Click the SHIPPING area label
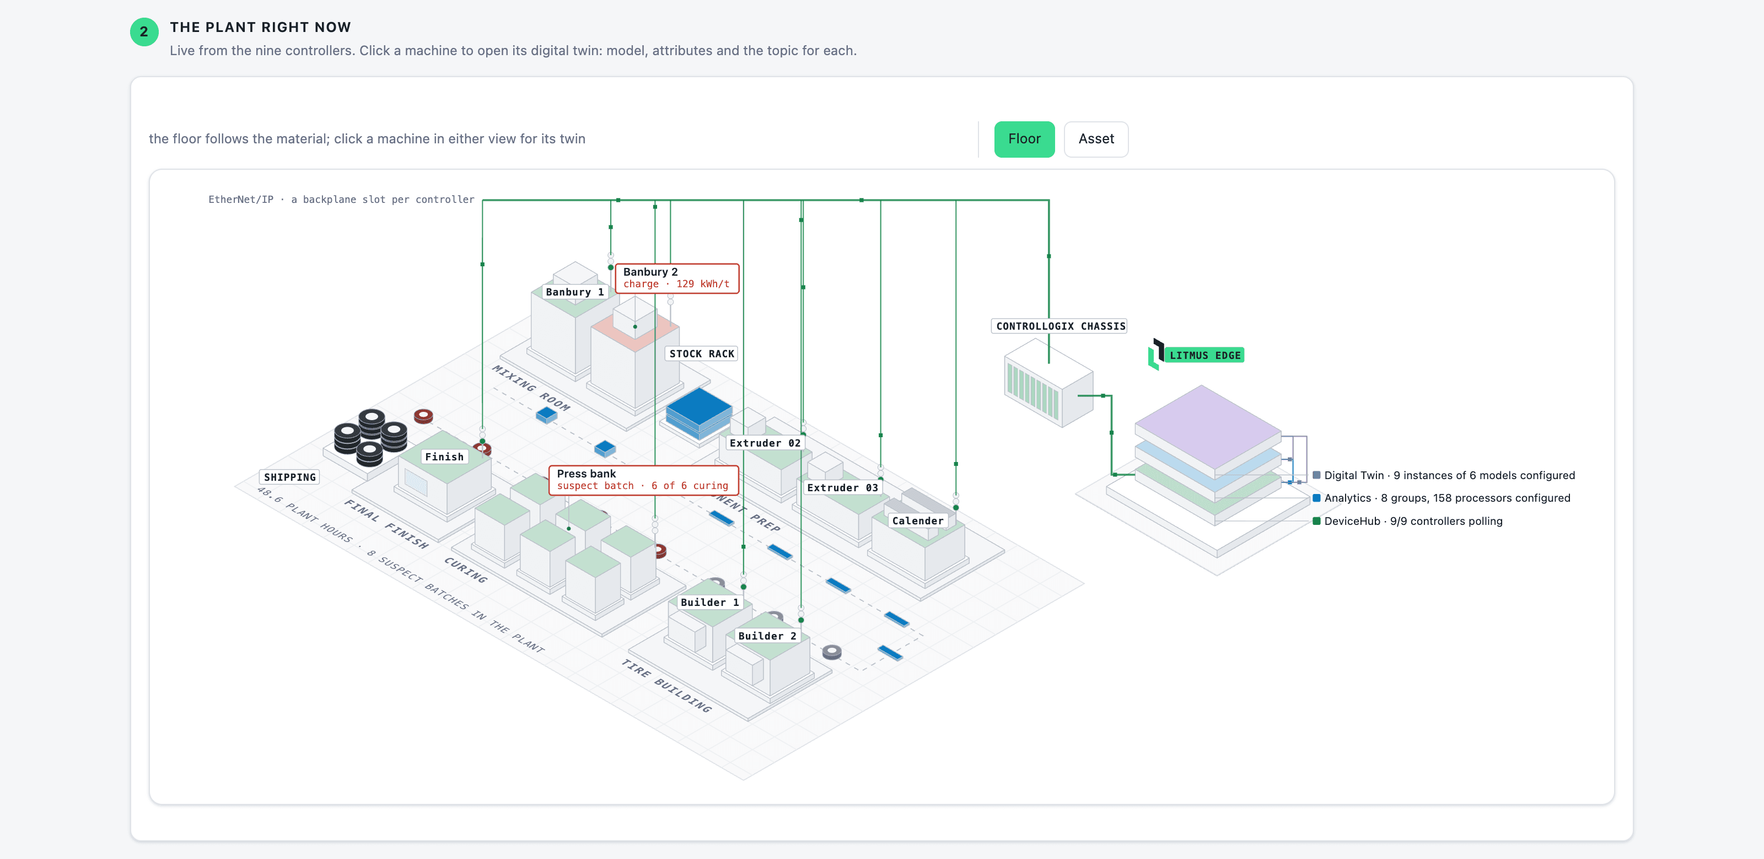The image size is (1764, 859). [x=289, y=477]
